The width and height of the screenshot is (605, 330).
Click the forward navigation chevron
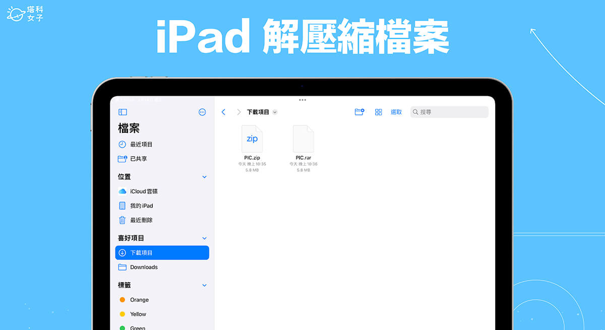[238, 112]
